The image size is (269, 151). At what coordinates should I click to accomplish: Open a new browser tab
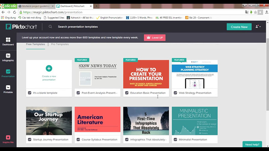coord(97,6)
